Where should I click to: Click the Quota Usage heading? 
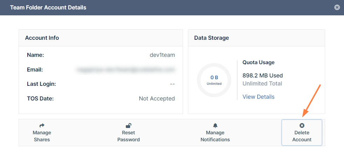pyautogui.click(x=258, y=62)
